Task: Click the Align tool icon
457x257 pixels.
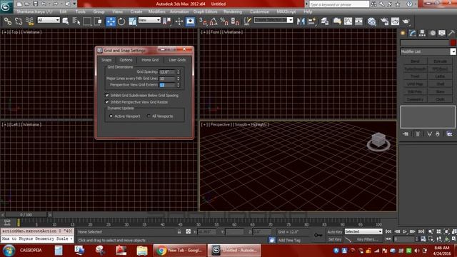Action: [x=311, y=21]
